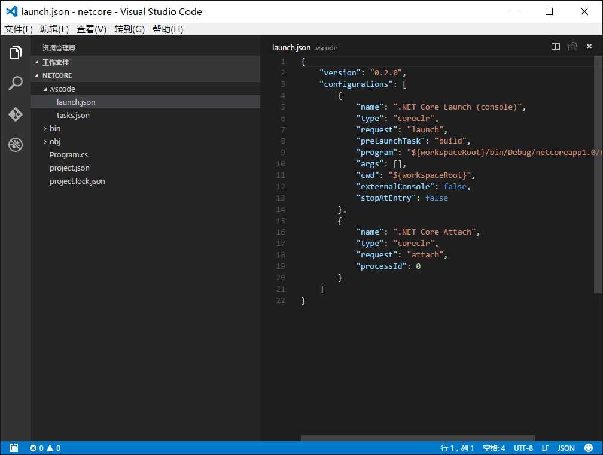The image size is (603, 455).
Task: Open the Search view icon
Action: coord(16,83)
